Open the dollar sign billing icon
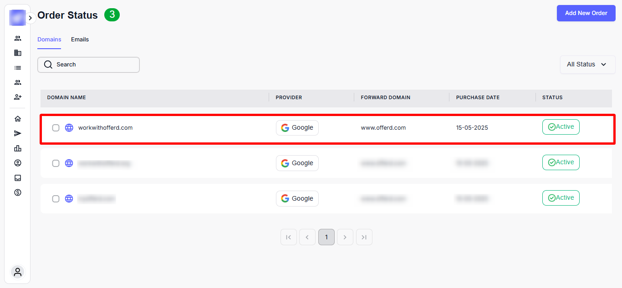Viewport: 622px width, 288px height. point(18,192)
